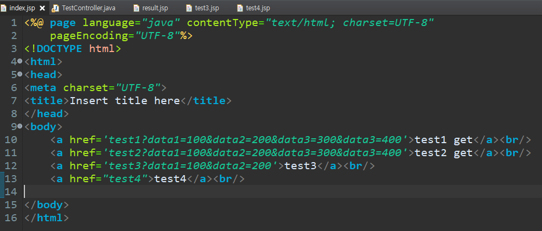Viewport: 542px width, 231px height.
Task: Click the closing html tag on line 16
Action: click(x=47, y=218)
